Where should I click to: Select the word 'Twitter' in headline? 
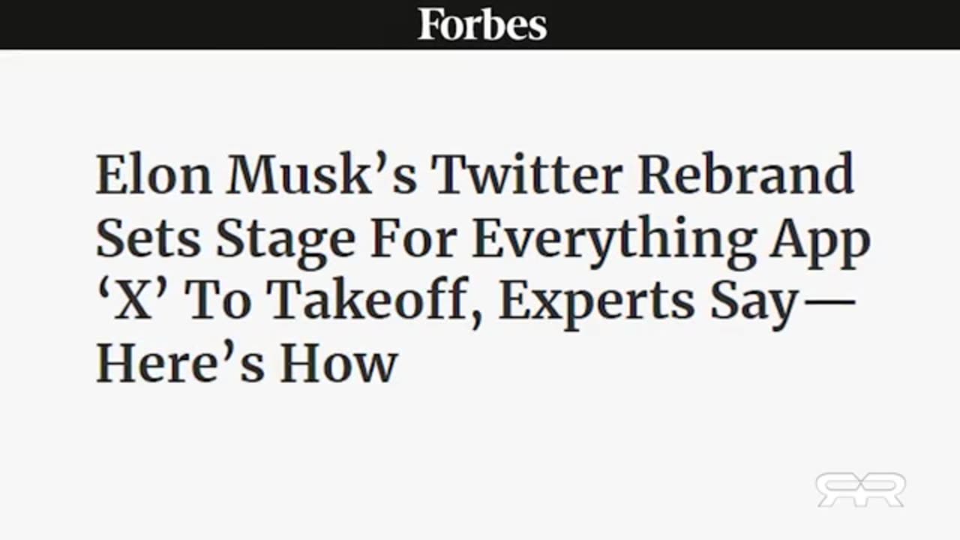pos(526,174)
